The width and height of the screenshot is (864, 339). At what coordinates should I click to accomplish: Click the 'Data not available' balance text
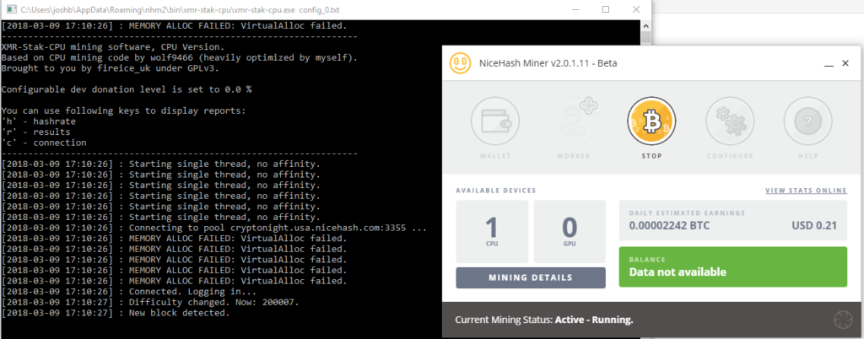click(x=678, y=272)
